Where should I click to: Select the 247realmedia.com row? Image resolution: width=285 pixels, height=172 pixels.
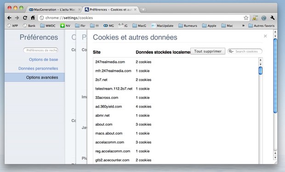point(176,62)
